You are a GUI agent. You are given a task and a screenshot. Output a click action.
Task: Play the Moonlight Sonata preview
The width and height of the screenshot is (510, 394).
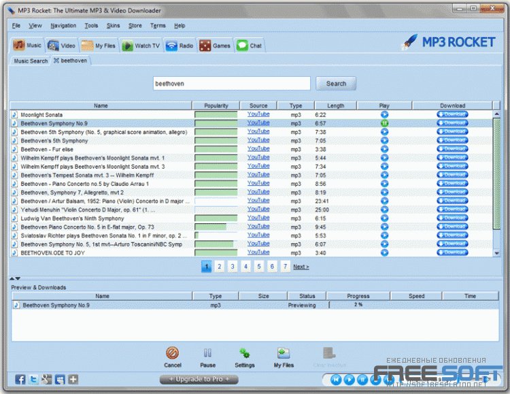(x=384, y=114)
